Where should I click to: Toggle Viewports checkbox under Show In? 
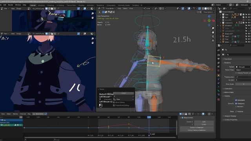(x=236, y=103)
